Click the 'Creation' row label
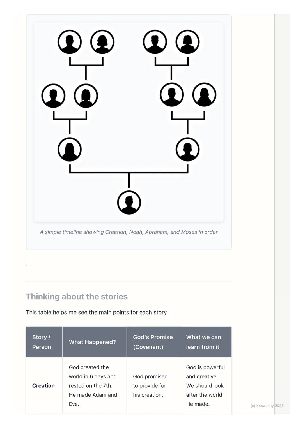 point(43,386)
